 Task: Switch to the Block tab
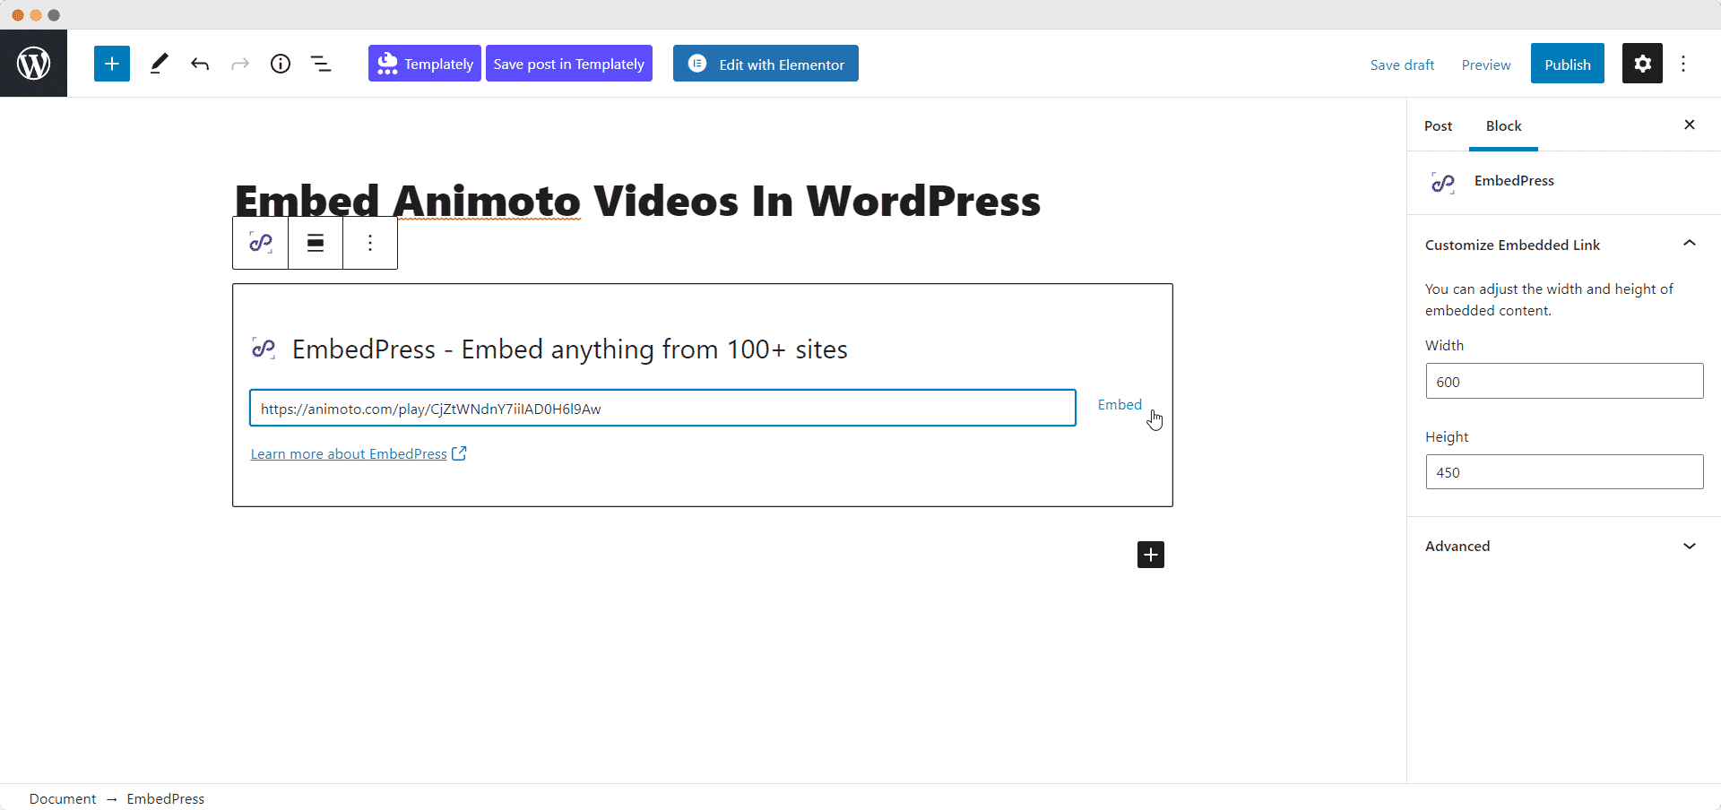[1503, 126]
